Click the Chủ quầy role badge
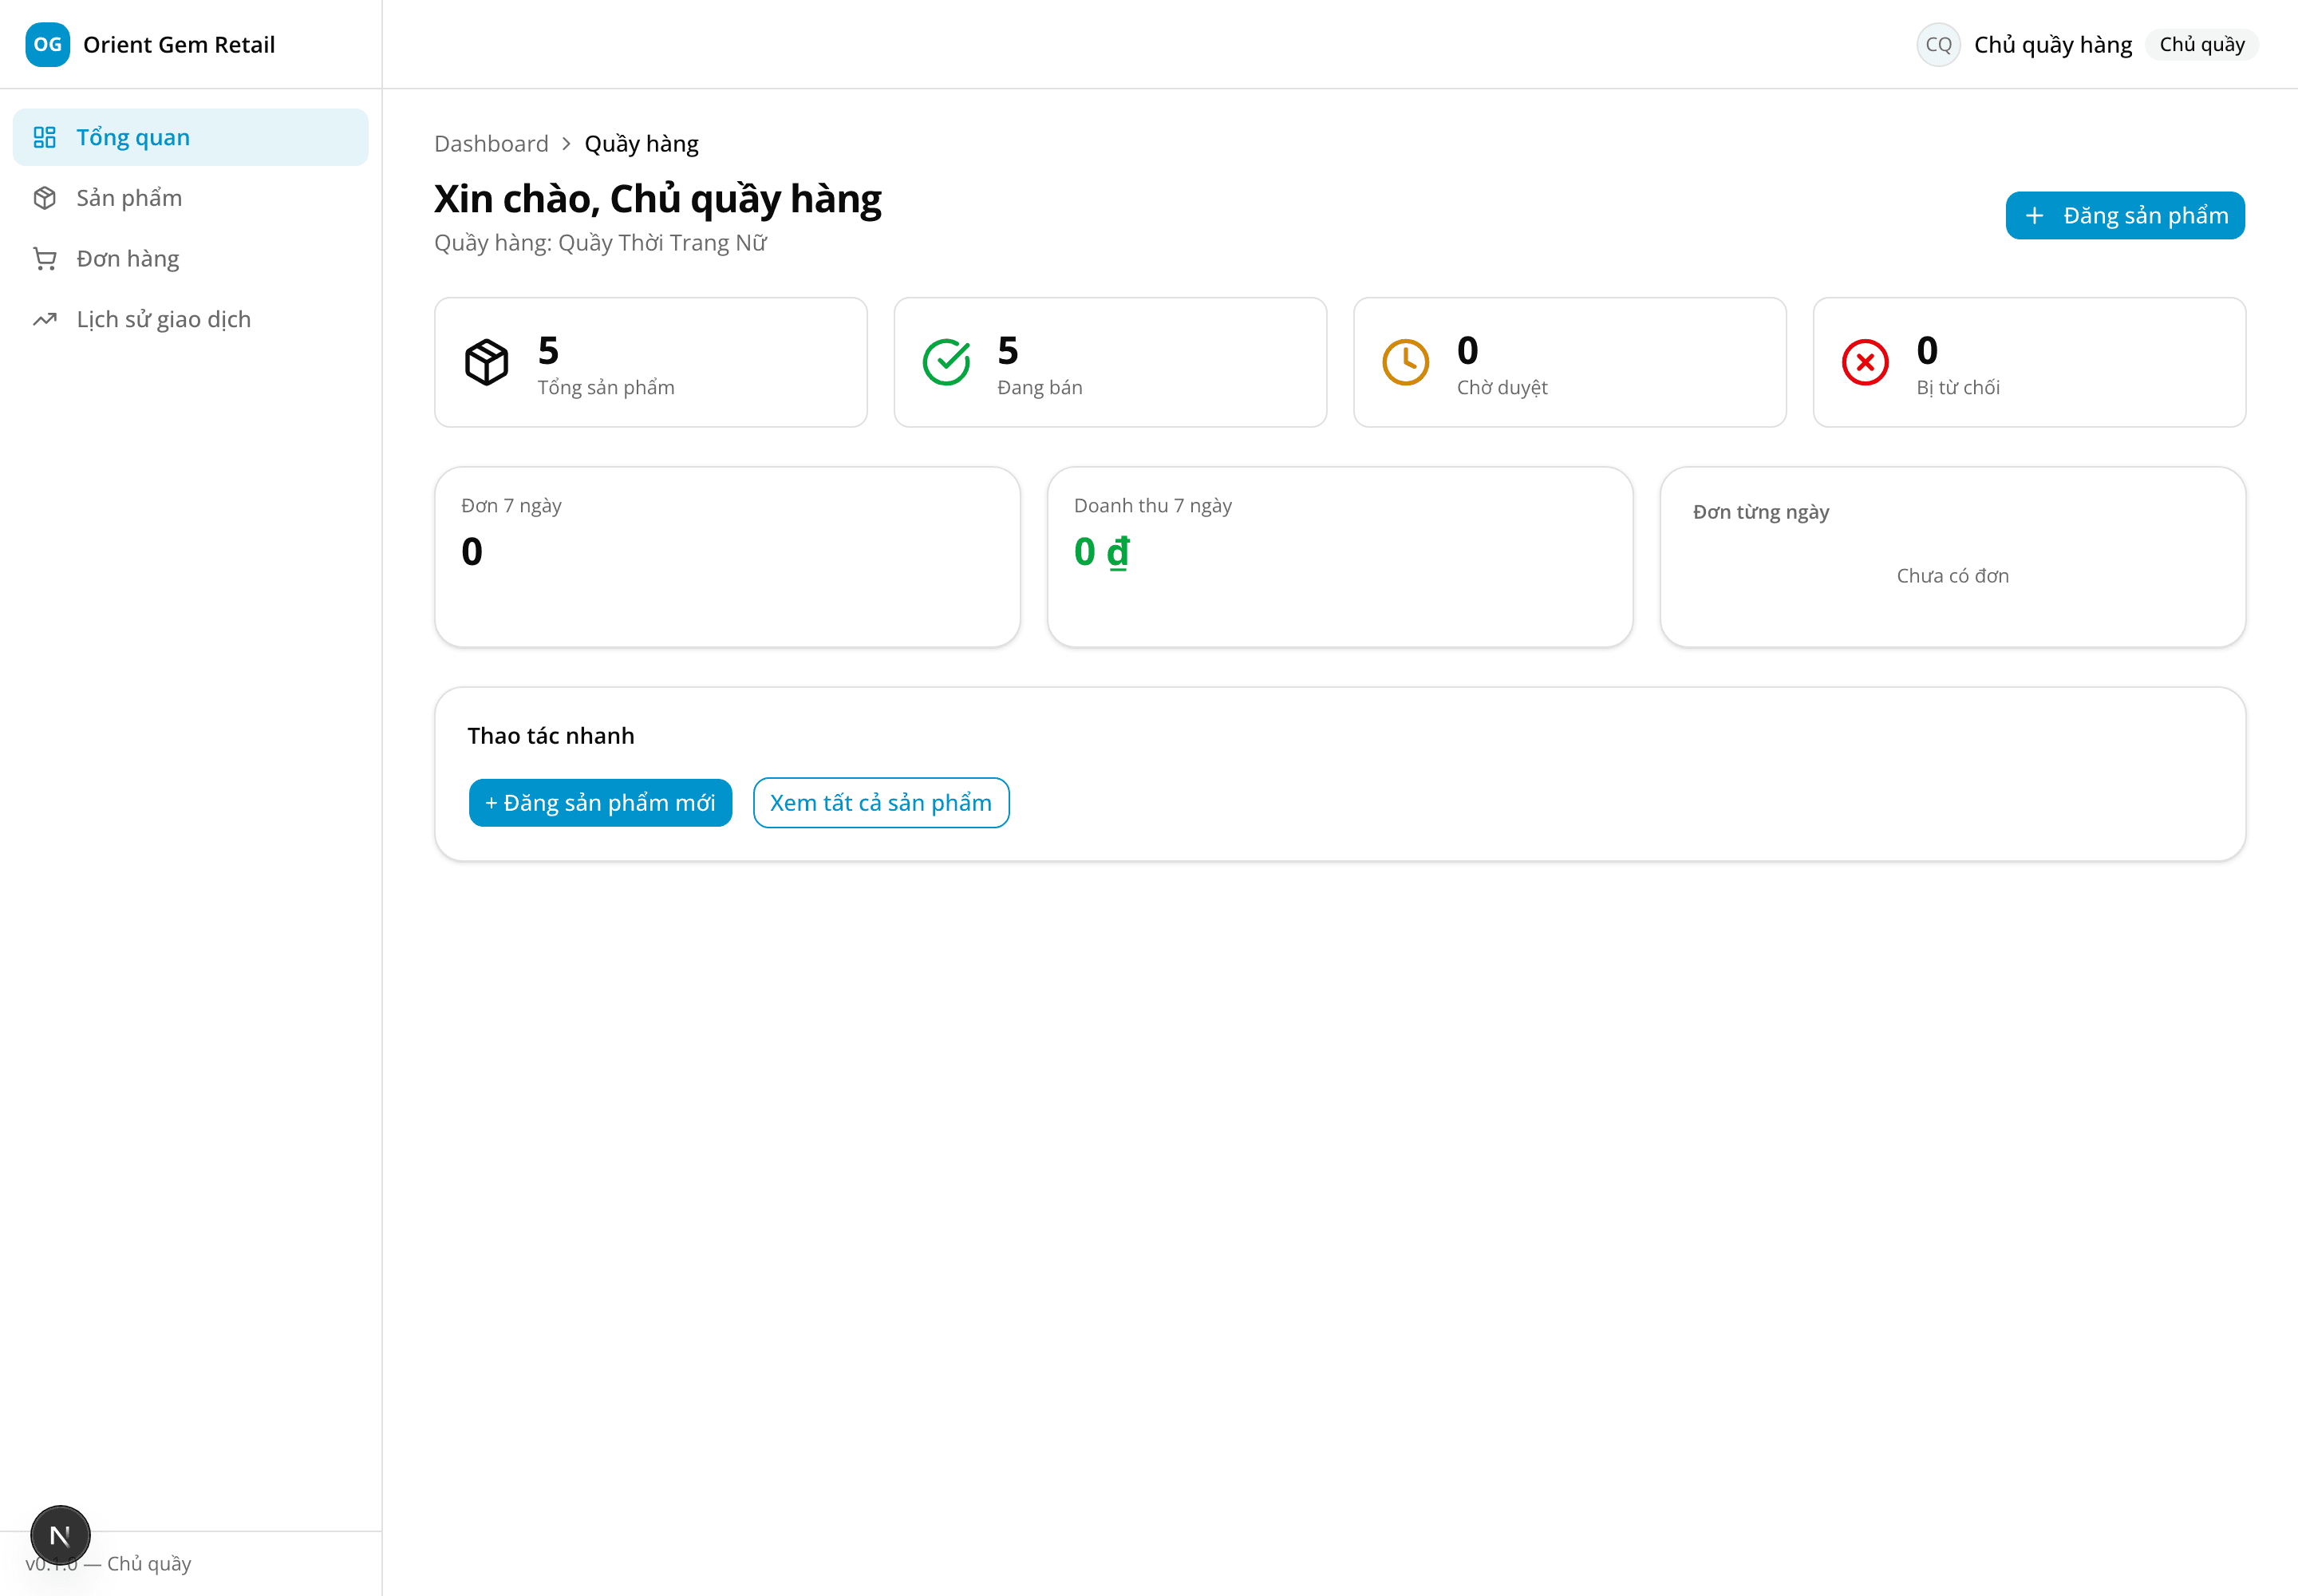 click(x=2202, y=45)
